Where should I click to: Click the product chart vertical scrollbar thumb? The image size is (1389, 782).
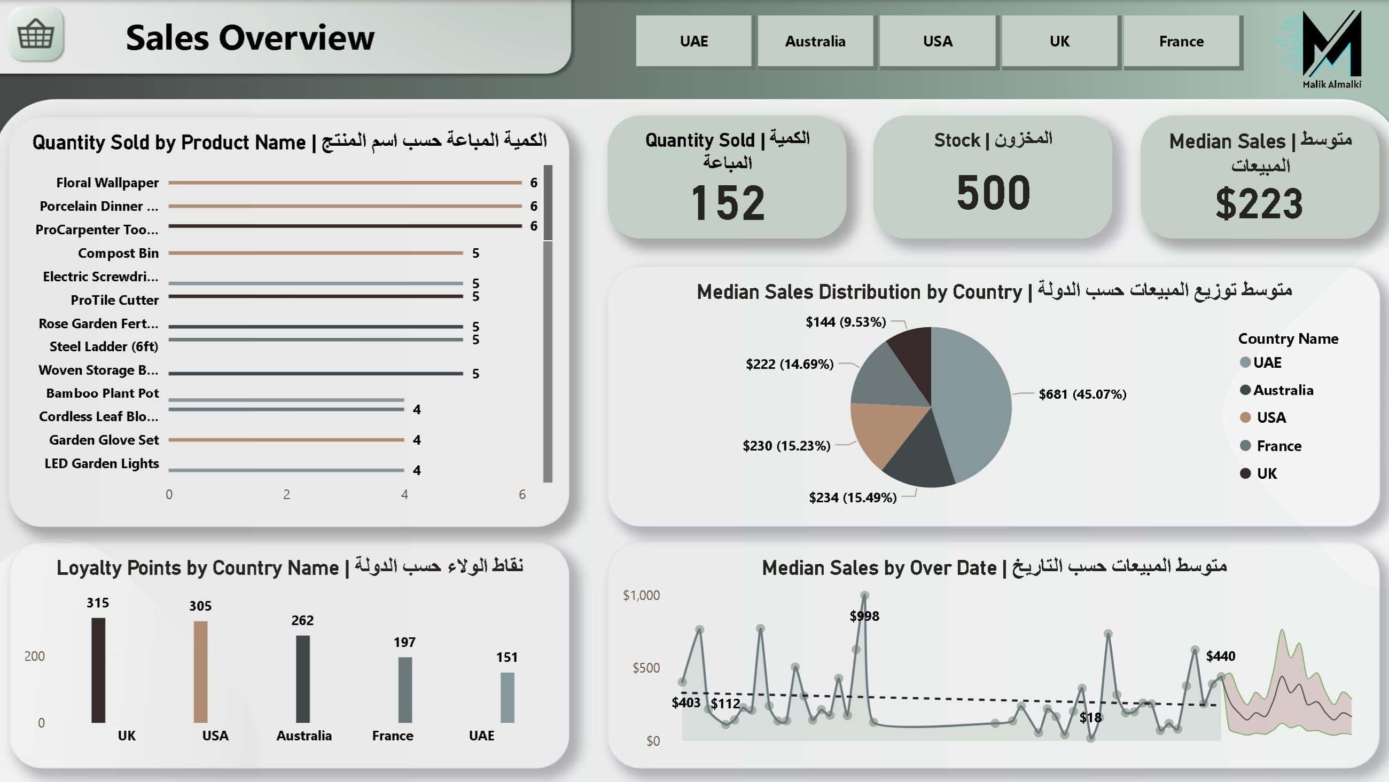coord(548,202)
